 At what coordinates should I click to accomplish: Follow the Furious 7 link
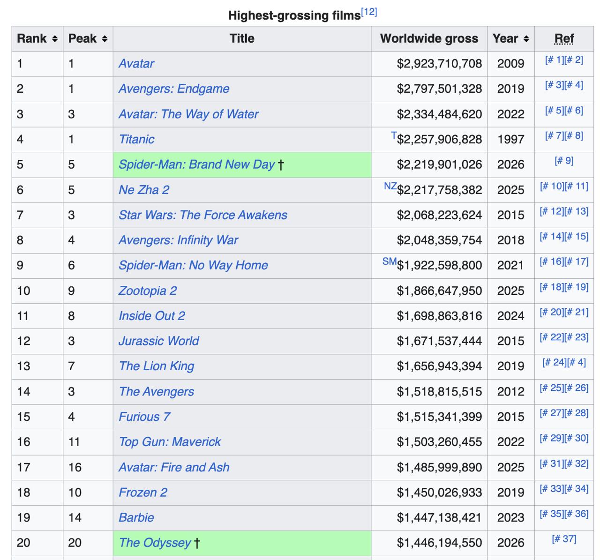[144, 417]
